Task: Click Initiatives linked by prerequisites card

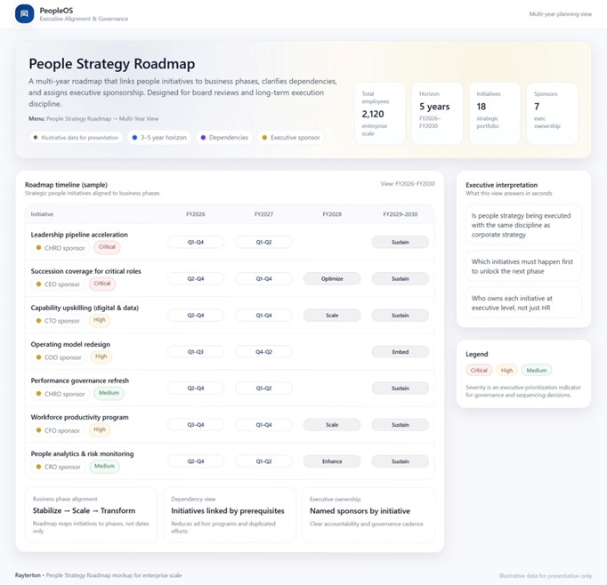Action: (230, 515)
